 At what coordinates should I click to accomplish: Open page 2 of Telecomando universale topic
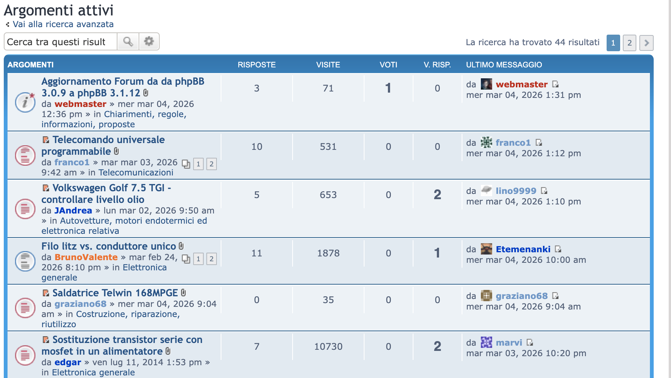click(x=212, y=164)
